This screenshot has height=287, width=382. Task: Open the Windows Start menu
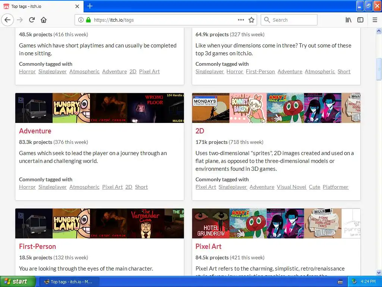click(x=18, y=282)
